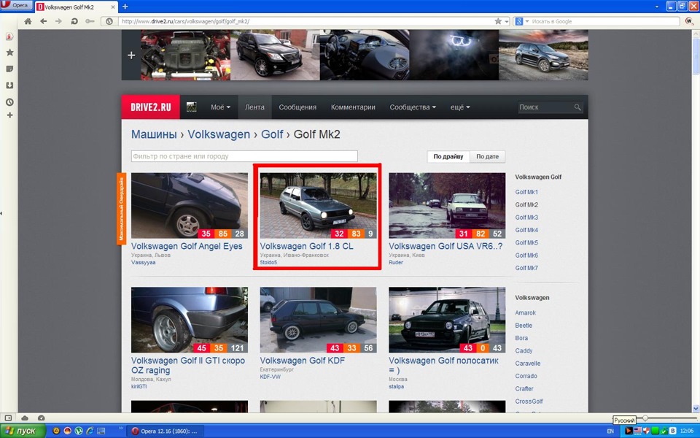
Task: Open address bar dropdown arrow
Action: pos(507,21)
